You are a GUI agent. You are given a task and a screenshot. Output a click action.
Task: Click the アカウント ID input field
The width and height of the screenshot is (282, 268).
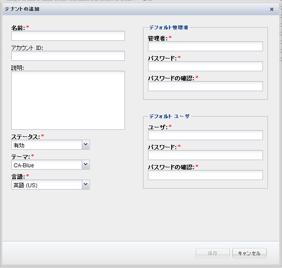68,56
